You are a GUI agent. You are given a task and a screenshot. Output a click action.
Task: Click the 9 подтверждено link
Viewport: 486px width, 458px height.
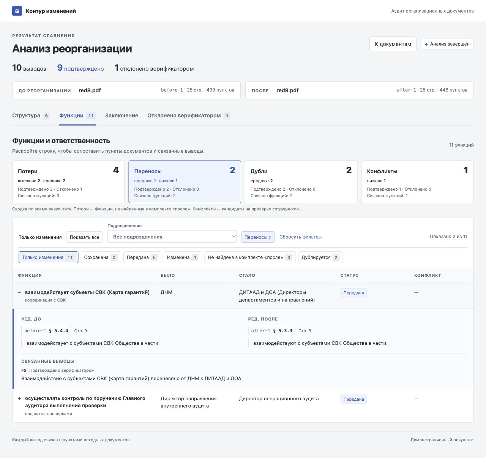click(80, 68)
